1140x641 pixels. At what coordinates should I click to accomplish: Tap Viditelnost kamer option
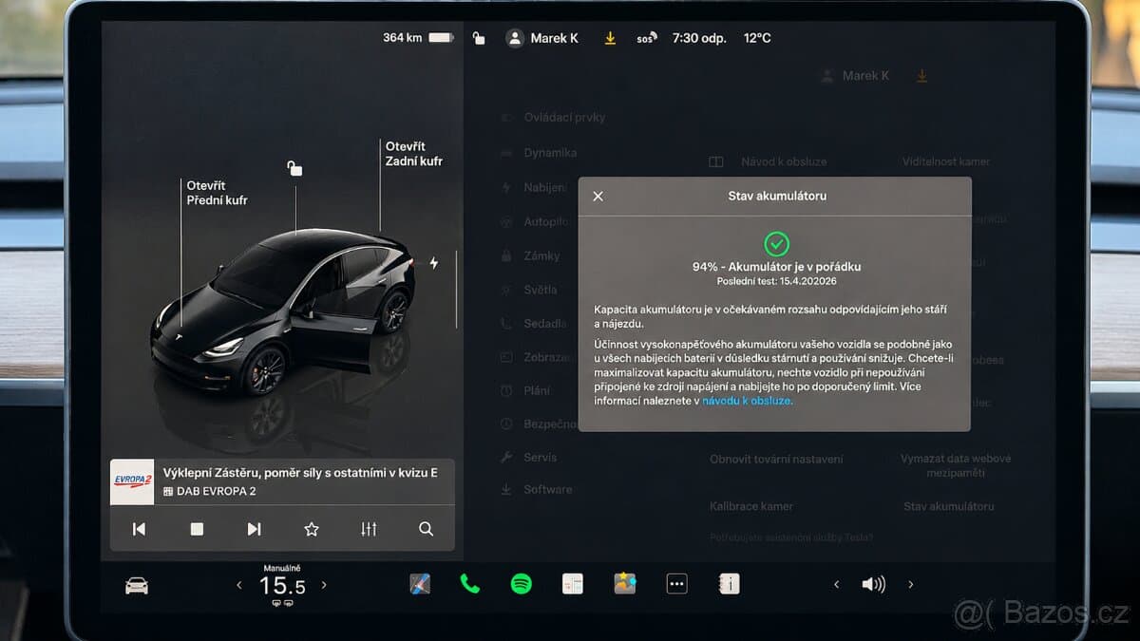pos(946,161)
